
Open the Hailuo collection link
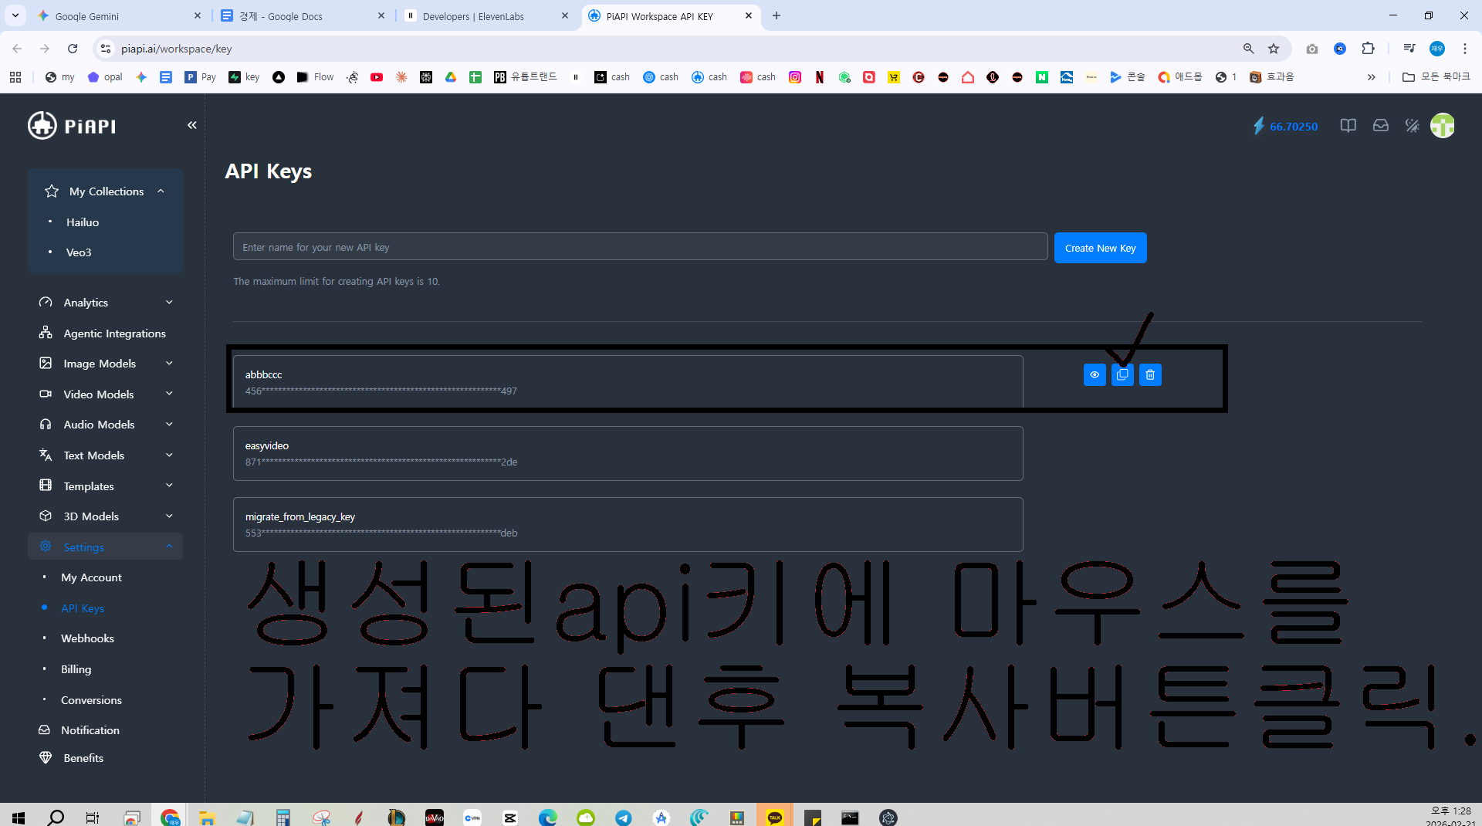83,222
